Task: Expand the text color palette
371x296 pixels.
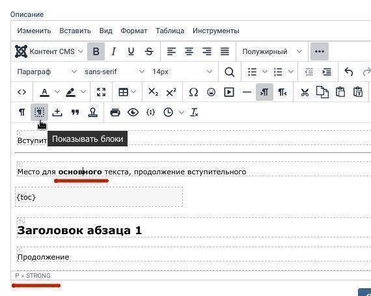Action: (57, 92)
